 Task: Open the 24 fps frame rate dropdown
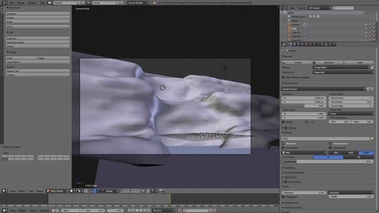click(351, 114)
